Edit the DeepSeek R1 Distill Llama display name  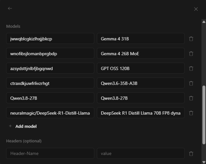141,113
